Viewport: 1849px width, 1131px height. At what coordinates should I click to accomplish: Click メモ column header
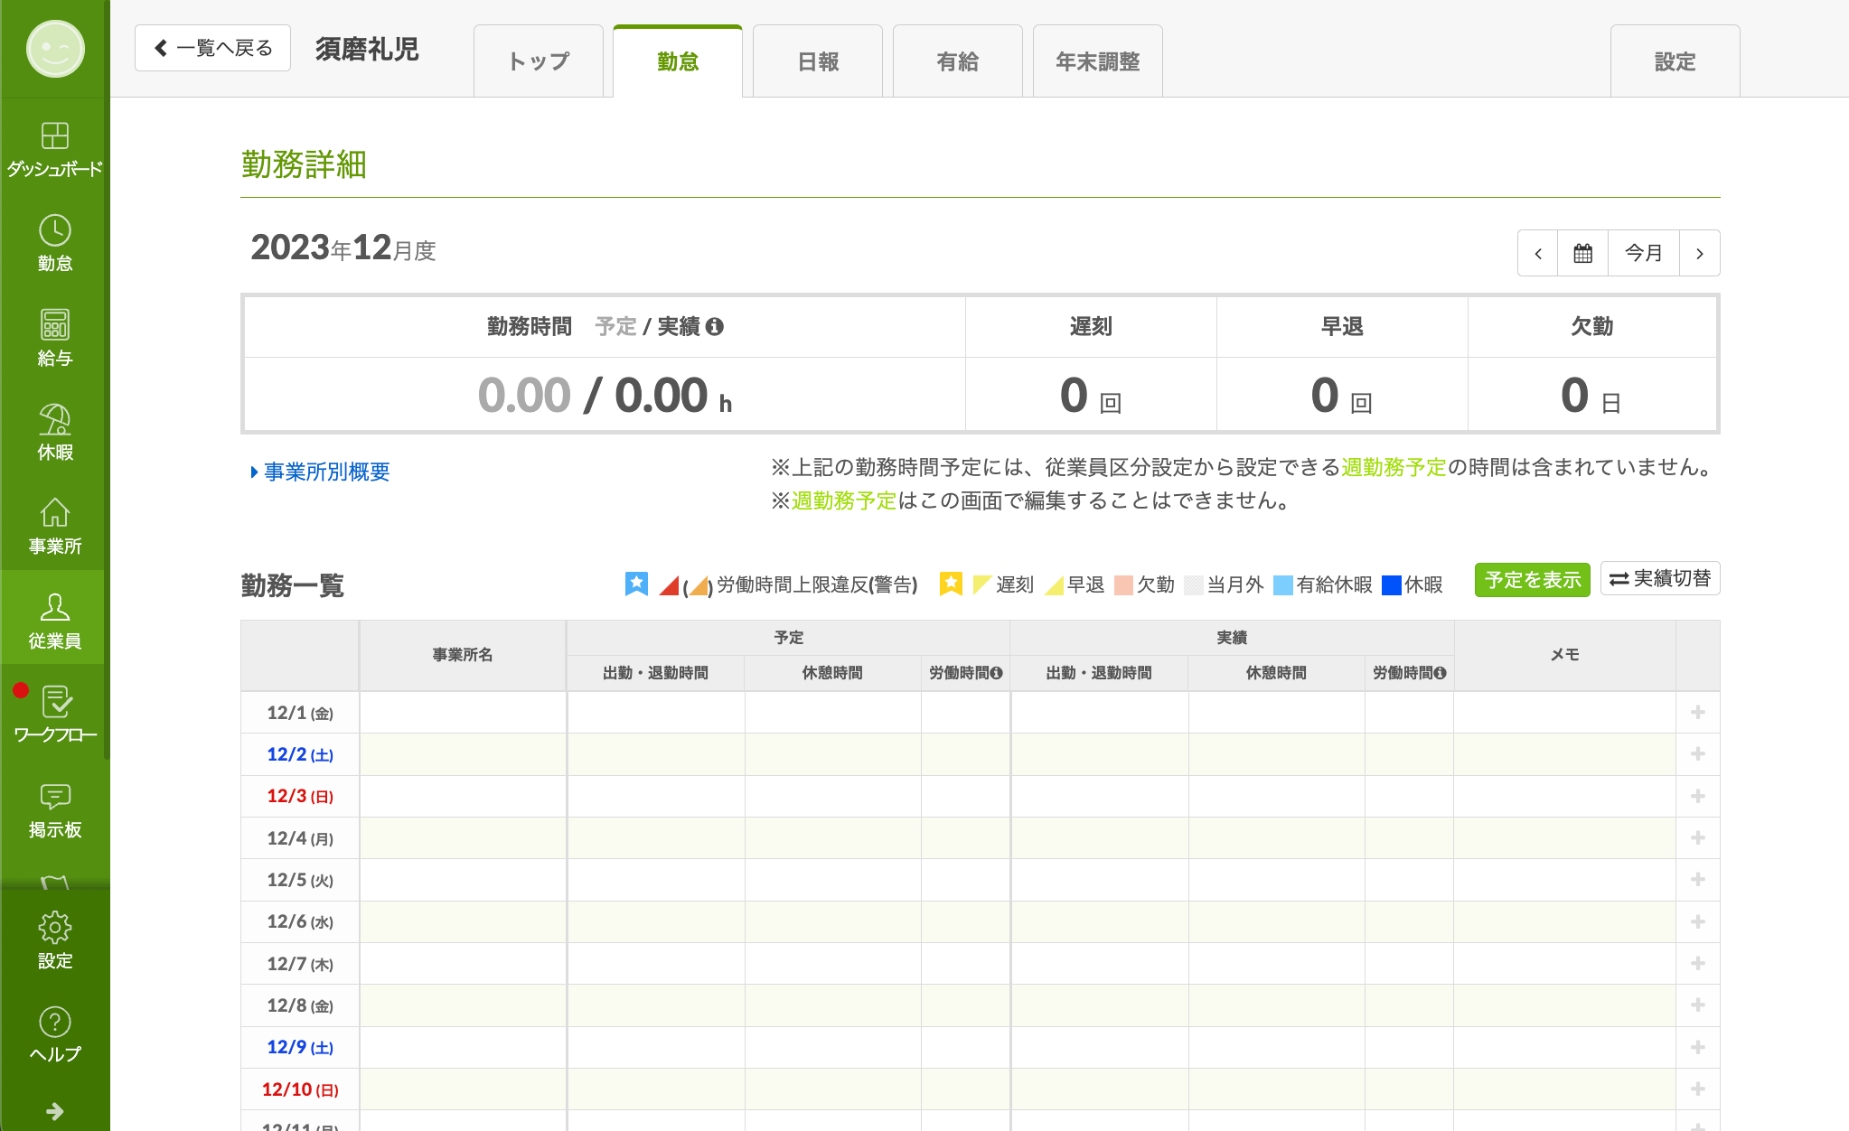pyautogui.click(x=1564, y=655)
